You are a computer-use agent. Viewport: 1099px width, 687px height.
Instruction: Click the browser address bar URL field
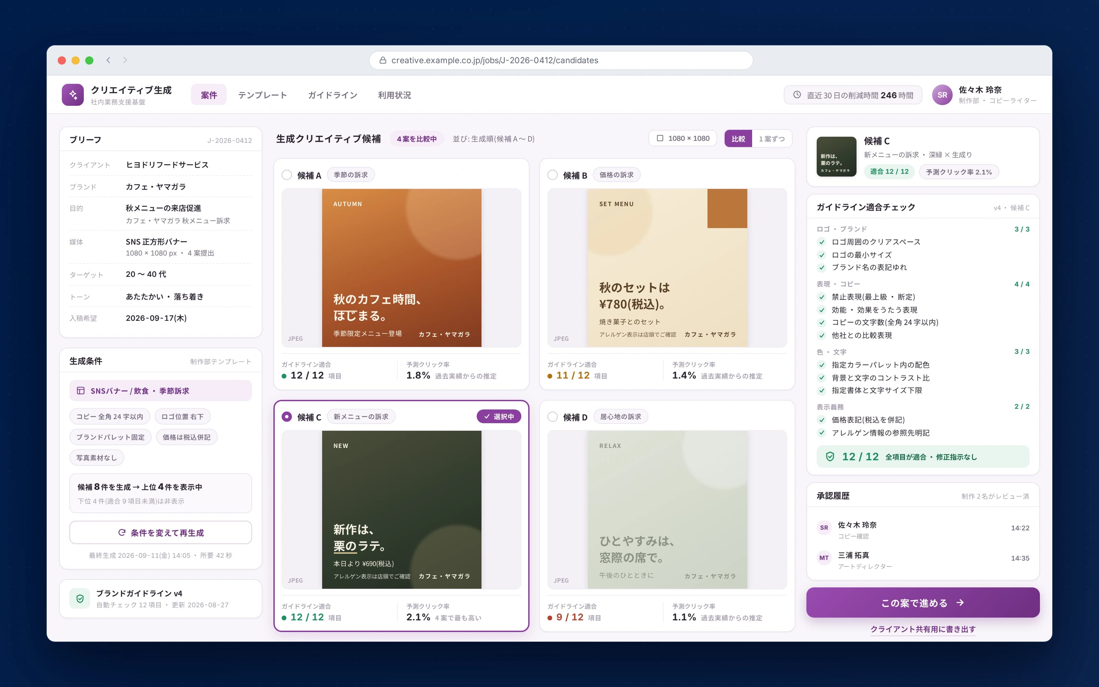(561, 60)
